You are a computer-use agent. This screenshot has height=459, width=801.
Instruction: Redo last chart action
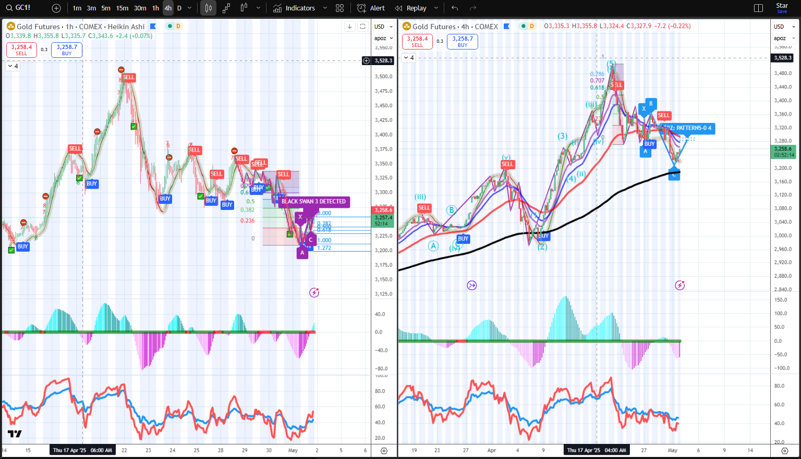473,8
